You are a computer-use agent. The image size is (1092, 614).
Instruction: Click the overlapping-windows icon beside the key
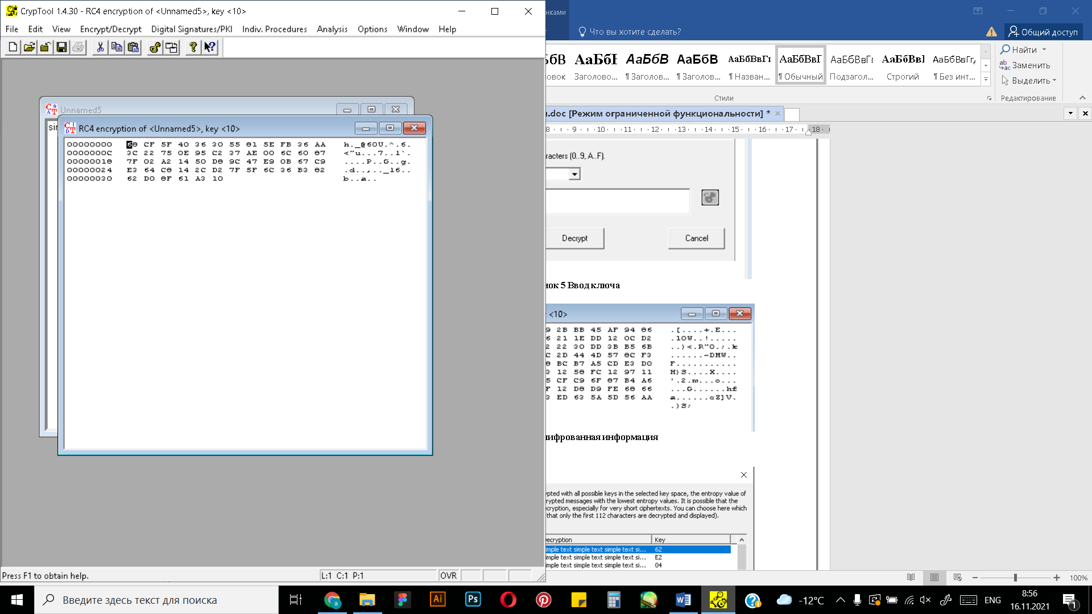171,48
